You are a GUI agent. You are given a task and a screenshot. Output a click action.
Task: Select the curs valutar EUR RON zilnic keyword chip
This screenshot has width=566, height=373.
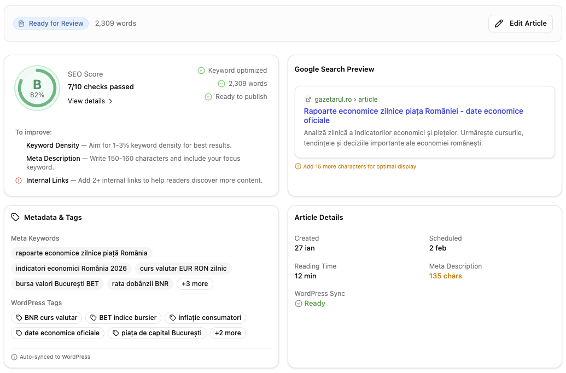tap(183, 268)
